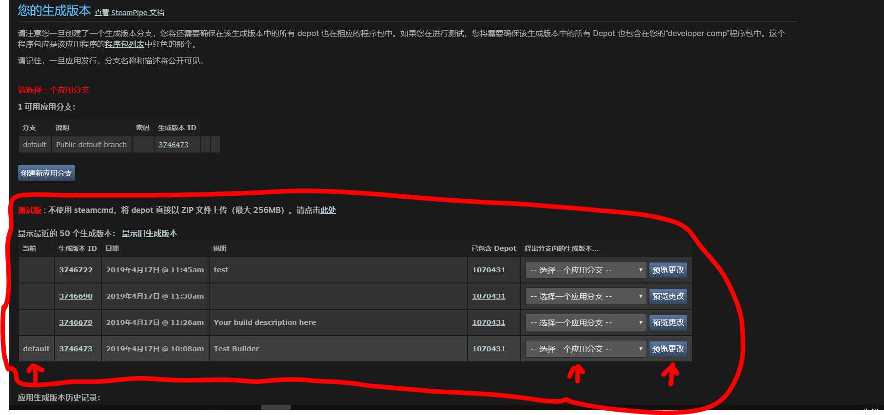
Task: Open depot 1070431 for the Test Builder row
Action: pos(489,349)
